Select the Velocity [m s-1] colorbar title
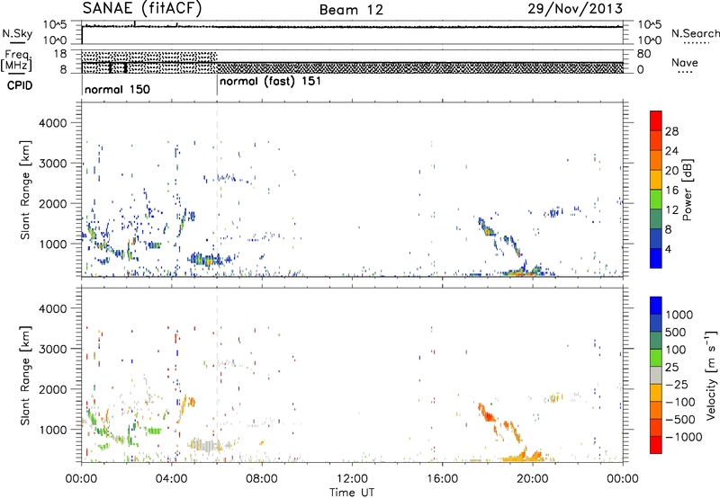The image size is (720, 498). 711,375
